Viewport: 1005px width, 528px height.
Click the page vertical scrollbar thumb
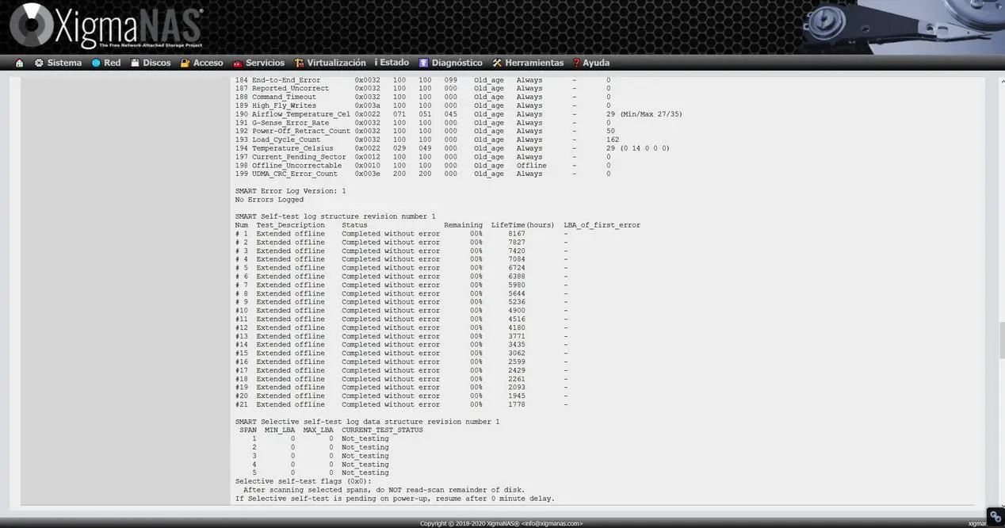click(x=1000, y=340)
